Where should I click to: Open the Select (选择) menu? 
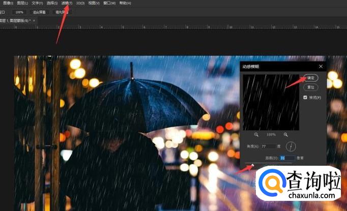[52, 3]
